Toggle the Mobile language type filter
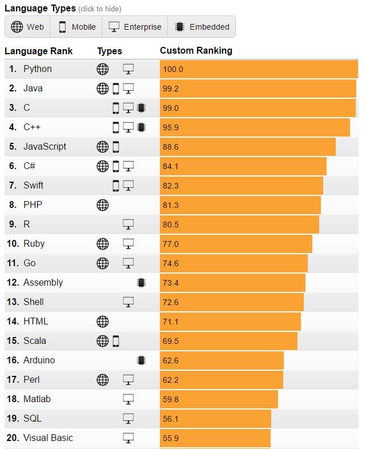Viewport: 366px width, 449px height. pyautogui.click(x=77, y=27)
